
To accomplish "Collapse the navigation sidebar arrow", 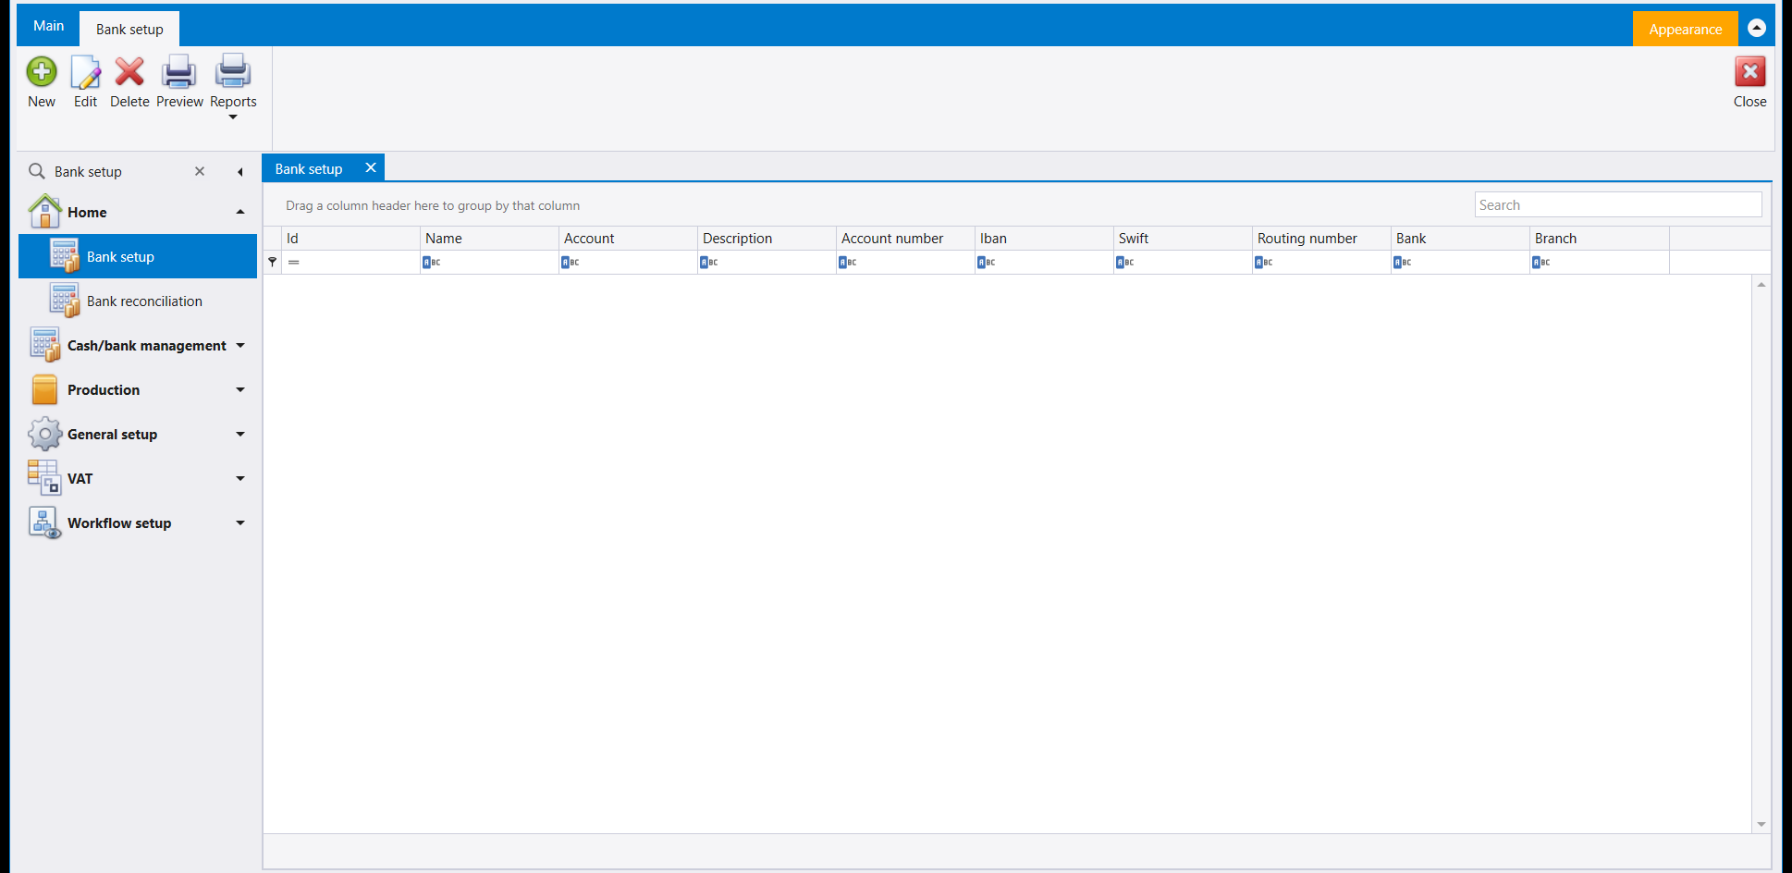I will [x=240, y=172].
